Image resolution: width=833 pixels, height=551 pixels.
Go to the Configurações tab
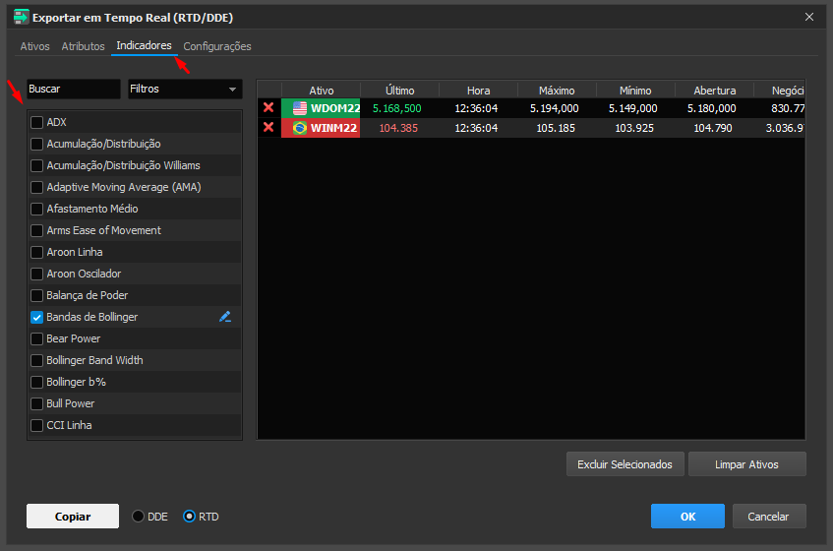[217, 46]
